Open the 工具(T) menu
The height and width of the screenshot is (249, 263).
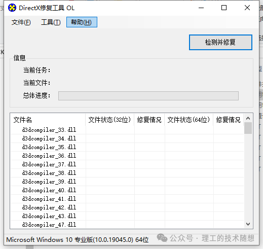pos(51,22)
